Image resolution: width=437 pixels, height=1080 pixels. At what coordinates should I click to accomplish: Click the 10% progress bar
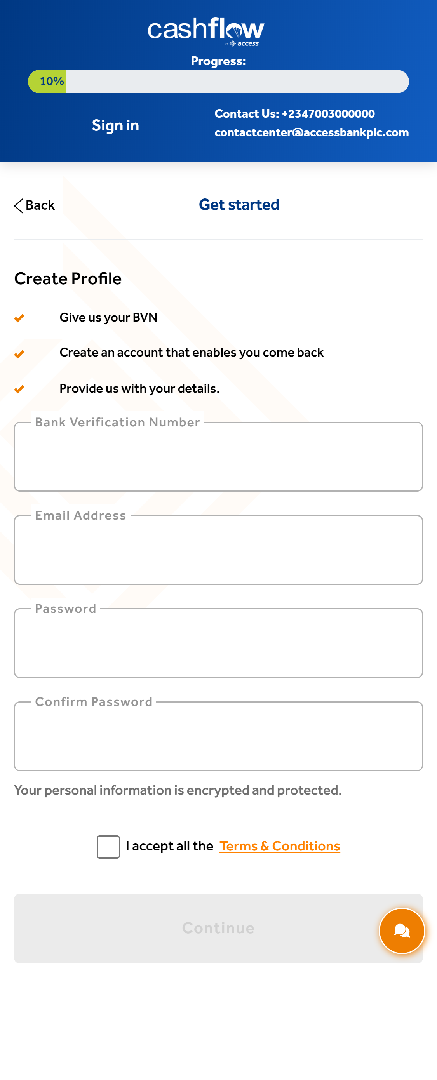pyautogui.click(x=218, y=81)
